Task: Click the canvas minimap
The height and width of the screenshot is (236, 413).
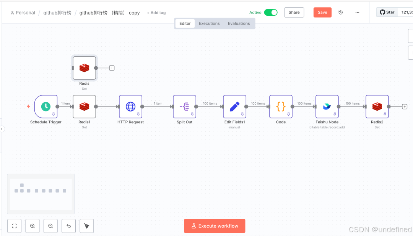Action: tap(41, 194)
